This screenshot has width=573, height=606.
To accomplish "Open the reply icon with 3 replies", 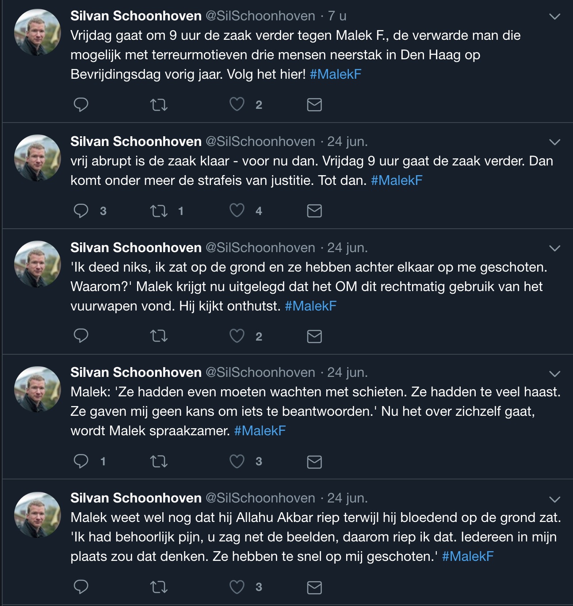I will [x=81, y=211].
